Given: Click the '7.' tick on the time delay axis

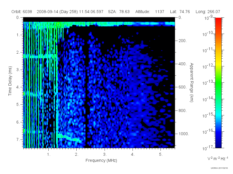Looking at the screenshot, I should tap(18, 139).
